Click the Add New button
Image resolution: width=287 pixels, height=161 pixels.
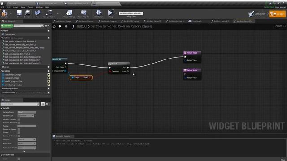[x=7, y=26]
